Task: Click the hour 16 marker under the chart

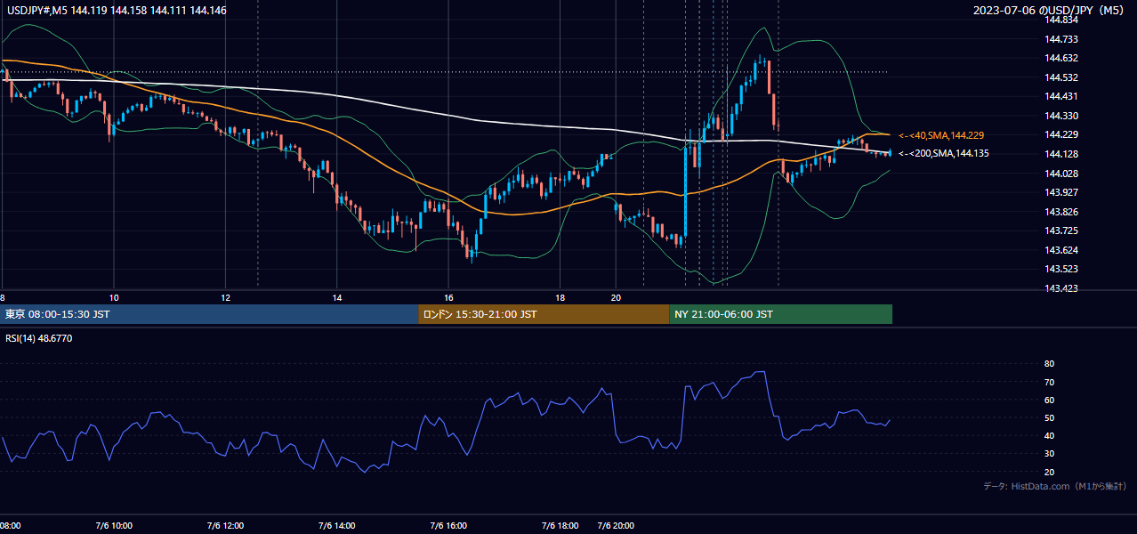Action: pyautogui.click(x=448, y=297)
